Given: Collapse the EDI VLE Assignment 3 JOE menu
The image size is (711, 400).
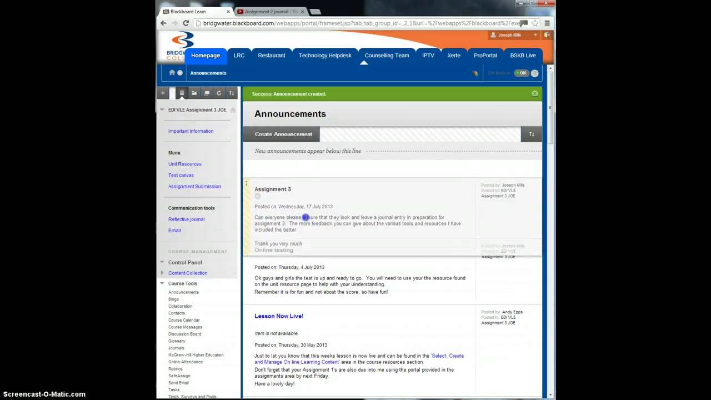Looking at the screenshot, I should pos(162,110).
